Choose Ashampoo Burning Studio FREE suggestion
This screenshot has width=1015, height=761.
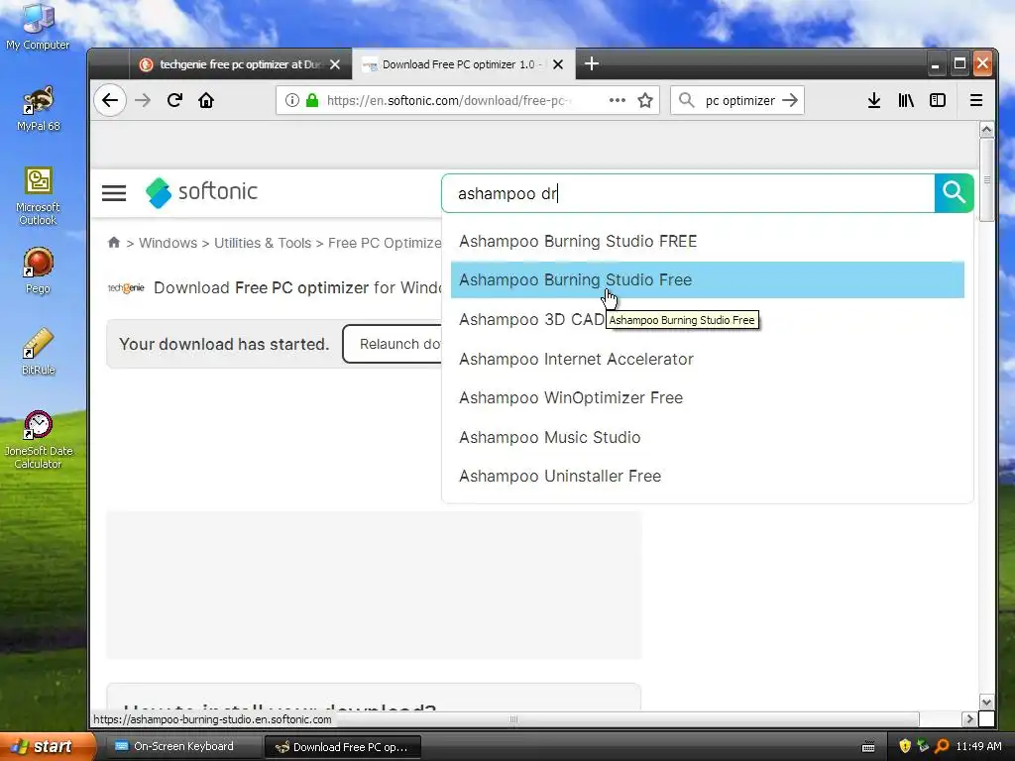coord(708,242)
